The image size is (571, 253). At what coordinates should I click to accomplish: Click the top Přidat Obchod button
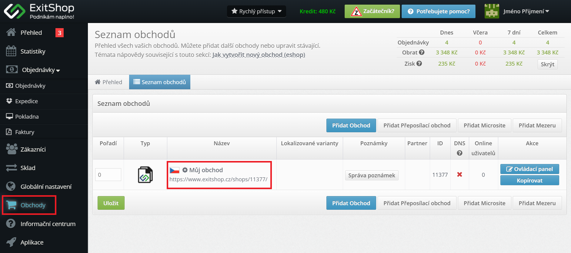351,125
